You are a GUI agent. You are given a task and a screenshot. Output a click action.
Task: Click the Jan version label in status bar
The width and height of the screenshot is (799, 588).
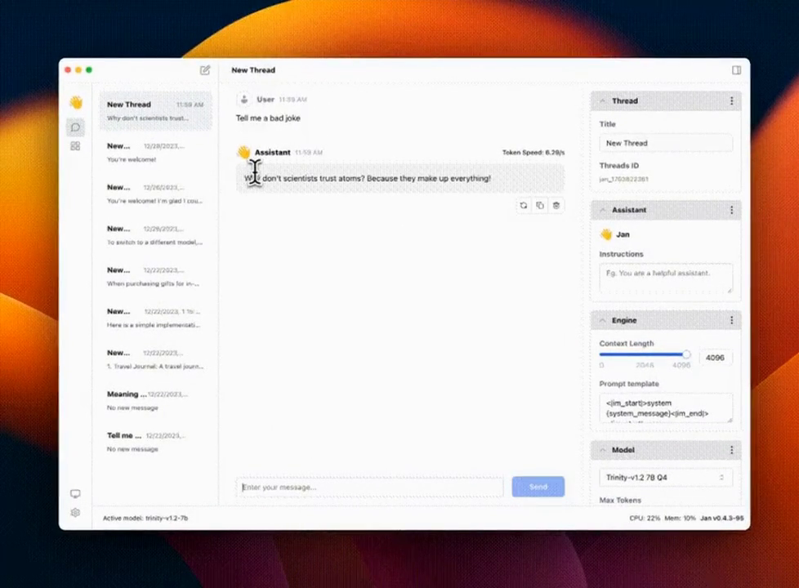(721, 518)
